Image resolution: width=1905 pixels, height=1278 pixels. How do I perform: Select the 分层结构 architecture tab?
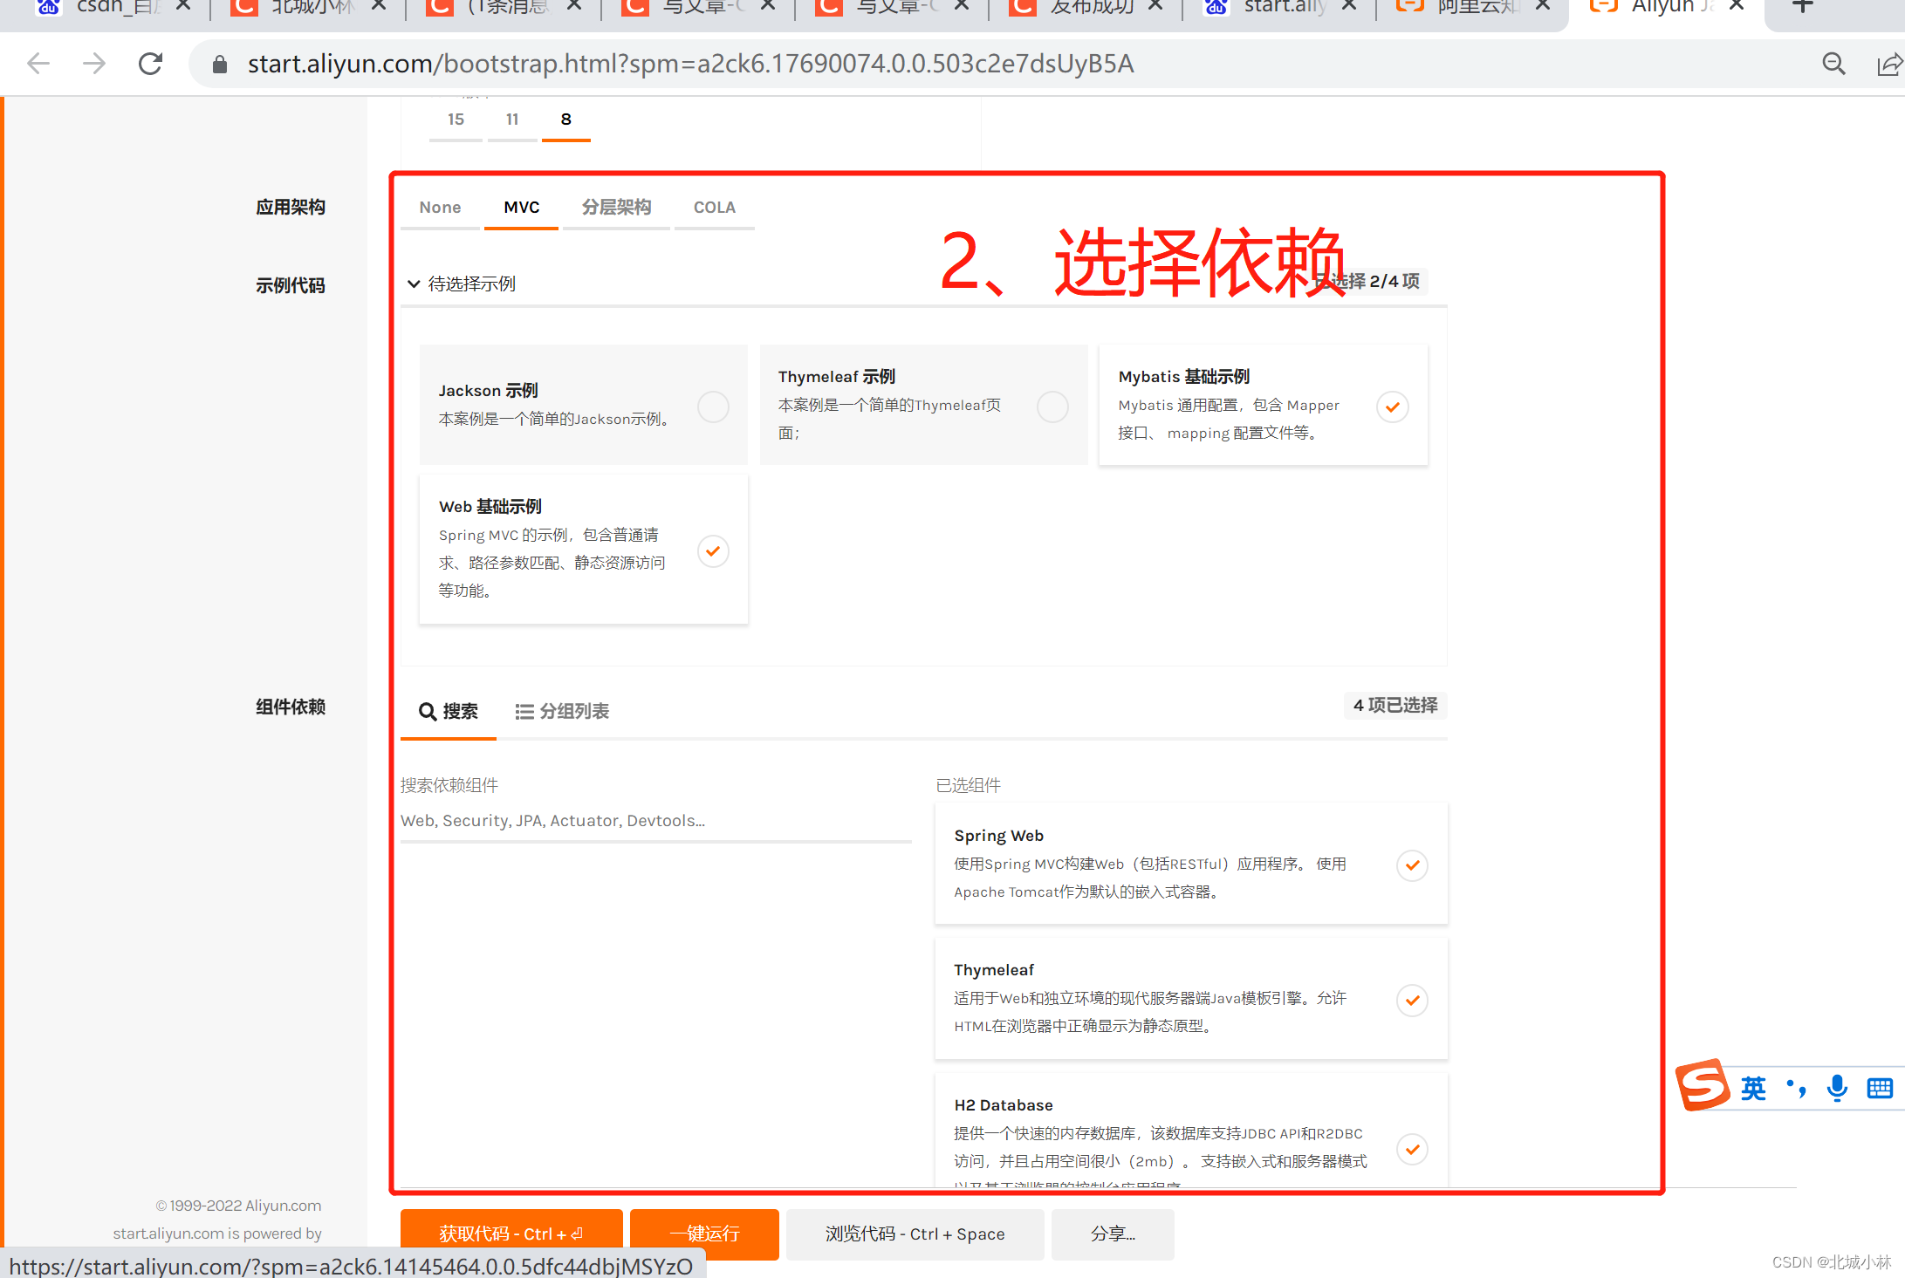(x=616, y=207)
